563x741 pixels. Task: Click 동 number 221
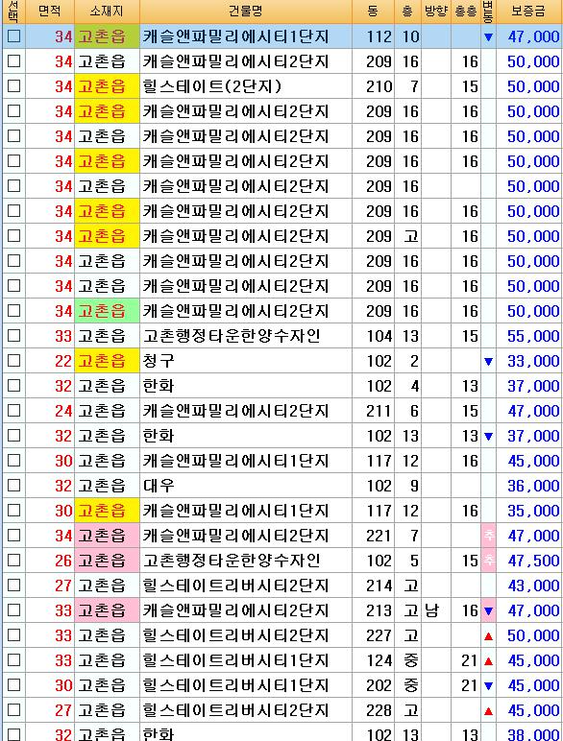pos(379,536)
